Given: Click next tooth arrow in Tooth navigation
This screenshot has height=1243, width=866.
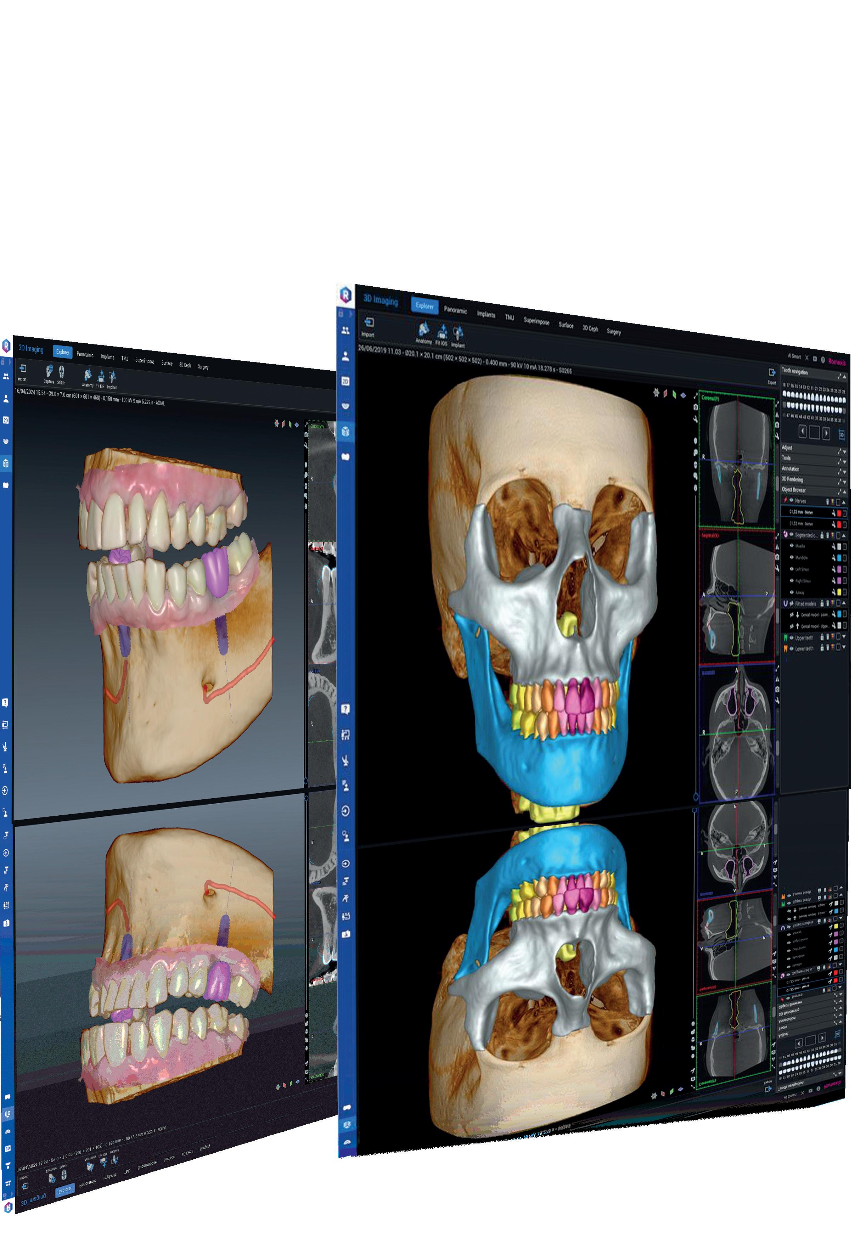Looking at the screenshot, I should tap(826, 434).
